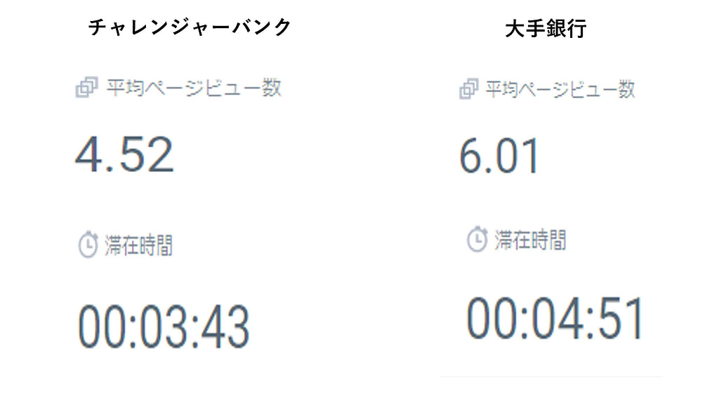Click the page views icon under 大手銀行
The height and width of the screenshot is (401, 719).
[469, 88]
